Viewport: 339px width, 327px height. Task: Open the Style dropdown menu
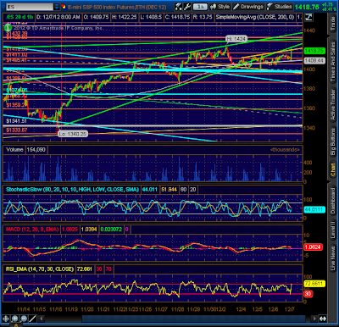coord(220,7)
